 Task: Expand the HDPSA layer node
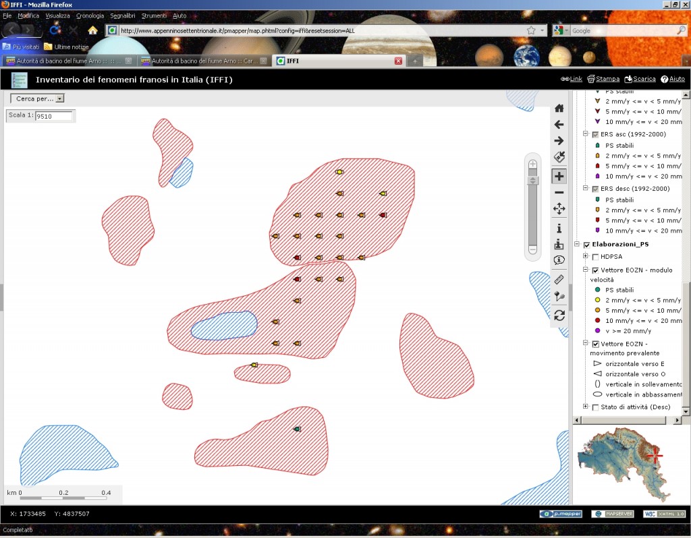tap(586, 256)
